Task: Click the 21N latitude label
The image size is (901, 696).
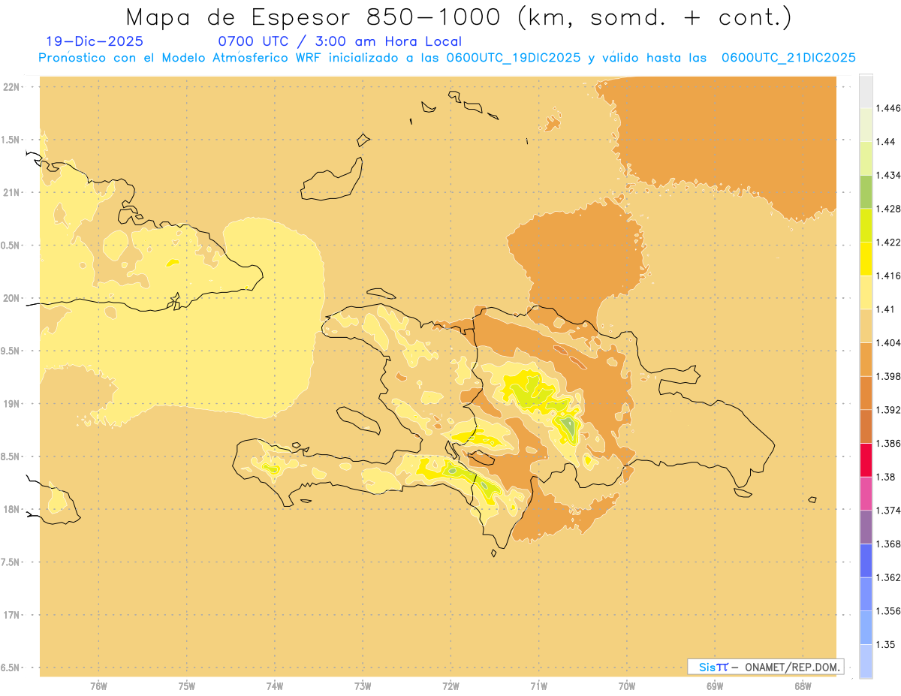Action: pos(13,193)
